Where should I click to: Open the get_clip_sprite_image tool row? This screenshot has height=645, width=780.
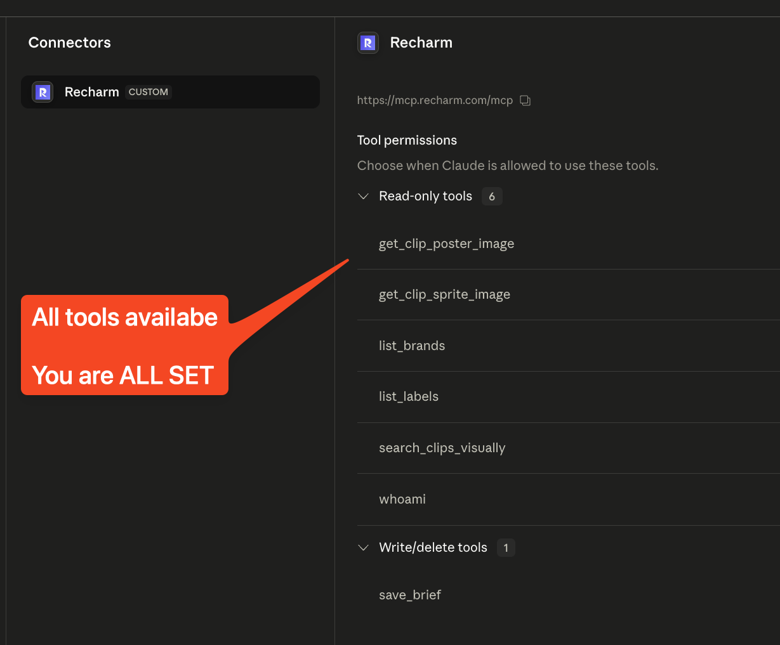pos(568,295)
